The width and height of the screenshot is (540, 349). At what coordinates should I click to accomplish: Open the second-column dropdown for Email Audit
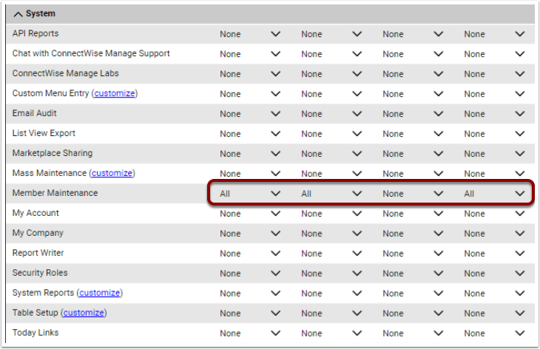click(331, 114)
